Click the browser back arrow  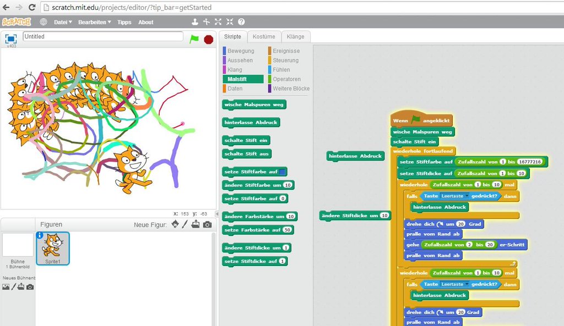[x=6, y=7]
